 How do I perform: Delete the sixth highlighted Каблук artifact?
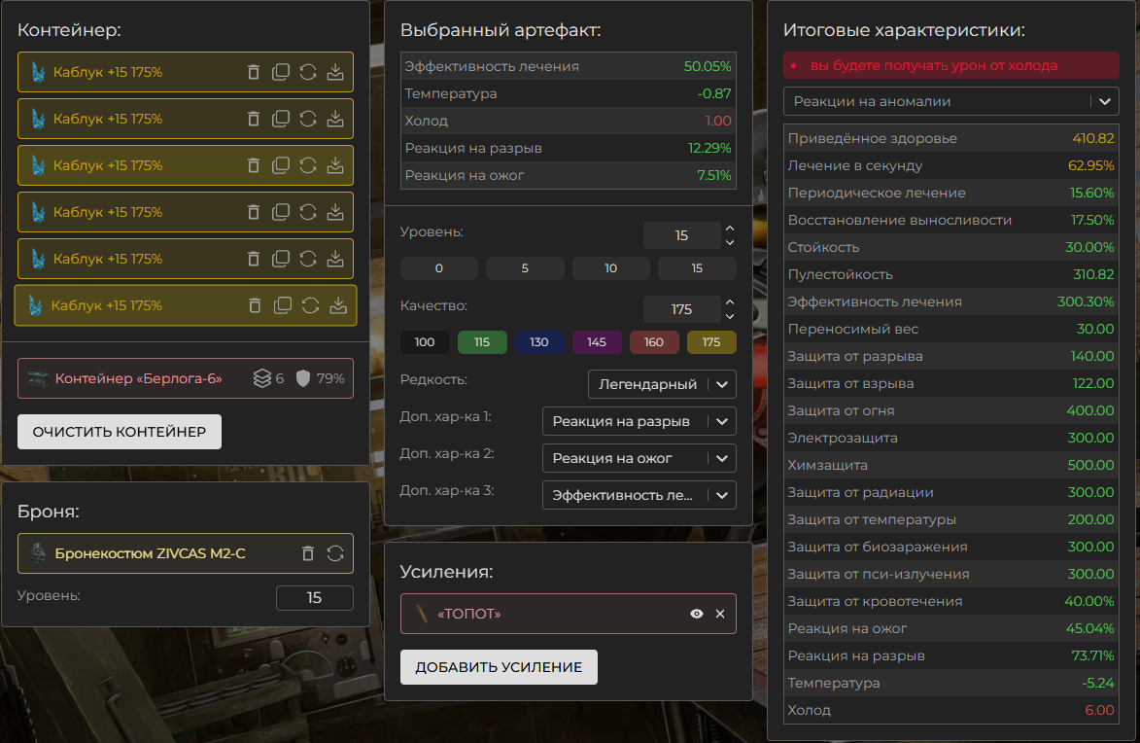coord(256,305)
